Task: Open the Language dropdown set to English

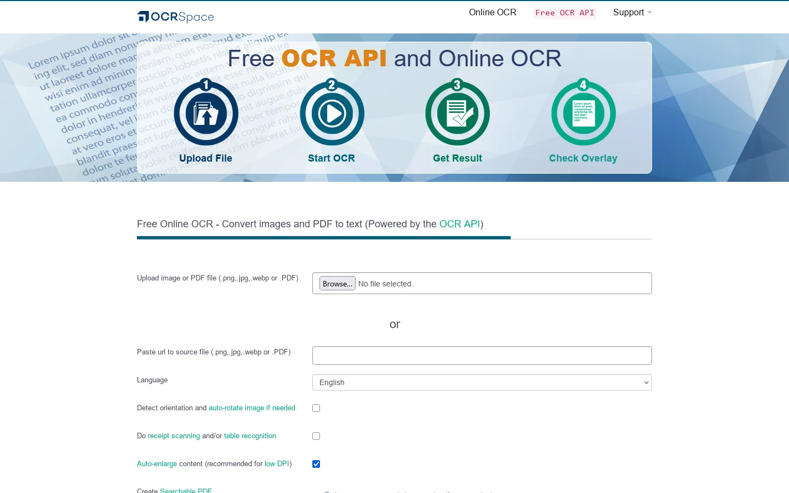Action: (482, 382)
